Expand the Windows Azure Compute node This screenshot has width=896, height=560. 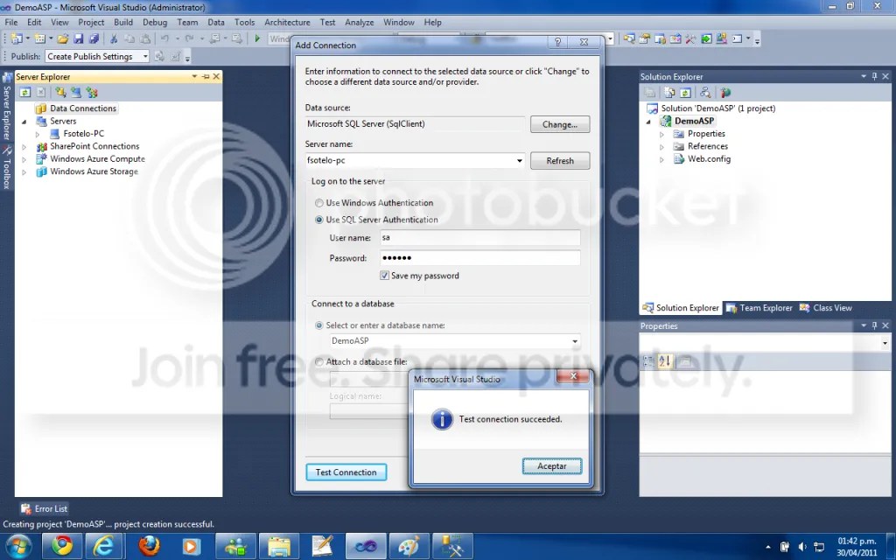click(x=24, y=159)
